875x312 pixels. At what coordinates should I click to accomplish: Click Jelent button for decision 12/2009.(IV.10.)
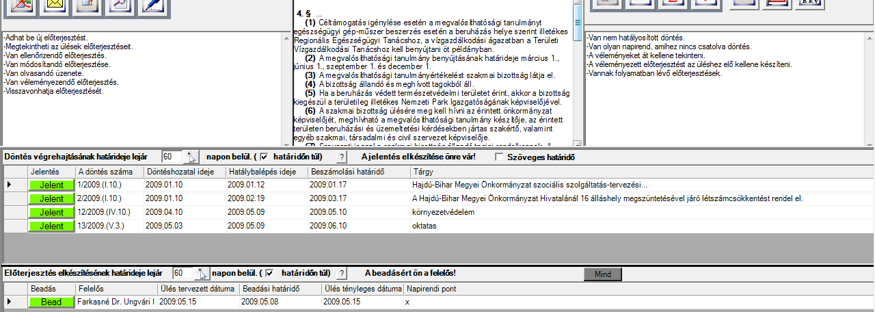click(x=51, y=212)
